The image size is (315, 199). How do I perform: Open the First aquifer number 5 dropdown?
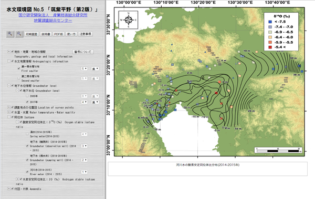click(x=84, y=68)
